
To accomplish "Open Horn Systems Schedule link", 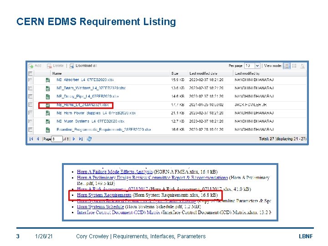I will [x=100, y=207].
